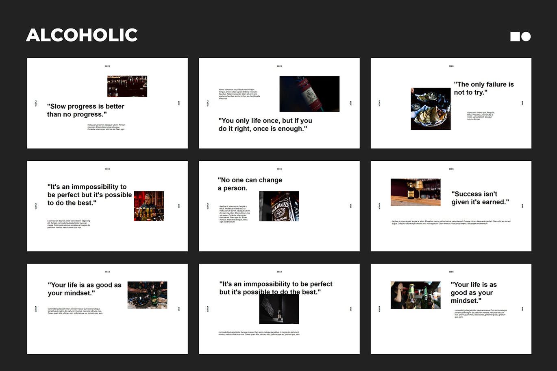Click the "Success isn't given it's earned" quote
Image resolution: width=557 pixels, height=371 pixels.
pos(480,198)
